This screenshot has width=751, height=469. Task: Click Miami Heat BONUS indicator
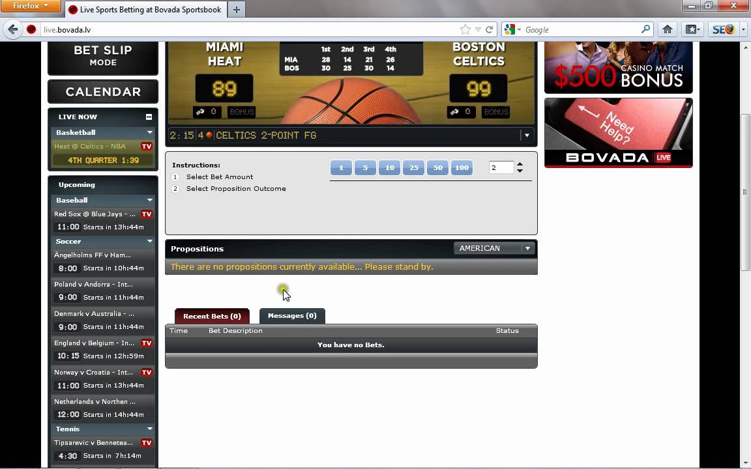click(x=241, y=112)
